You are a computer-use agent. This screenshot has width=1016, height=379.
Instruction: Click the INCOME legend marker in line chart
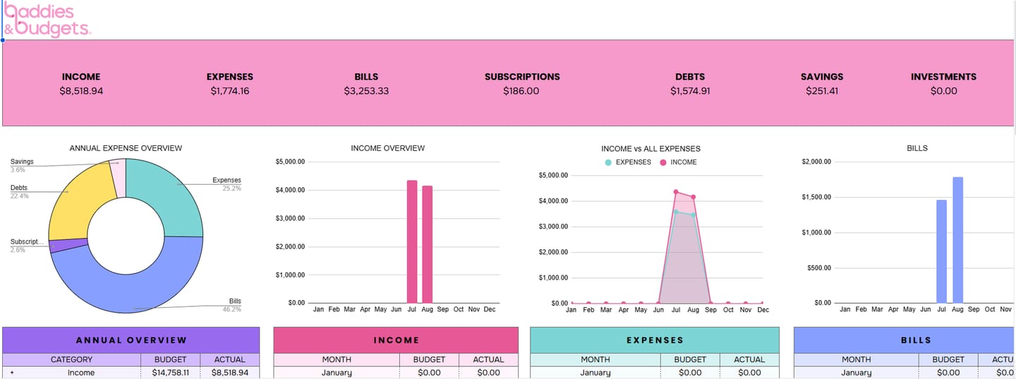(x=663, y=162)
